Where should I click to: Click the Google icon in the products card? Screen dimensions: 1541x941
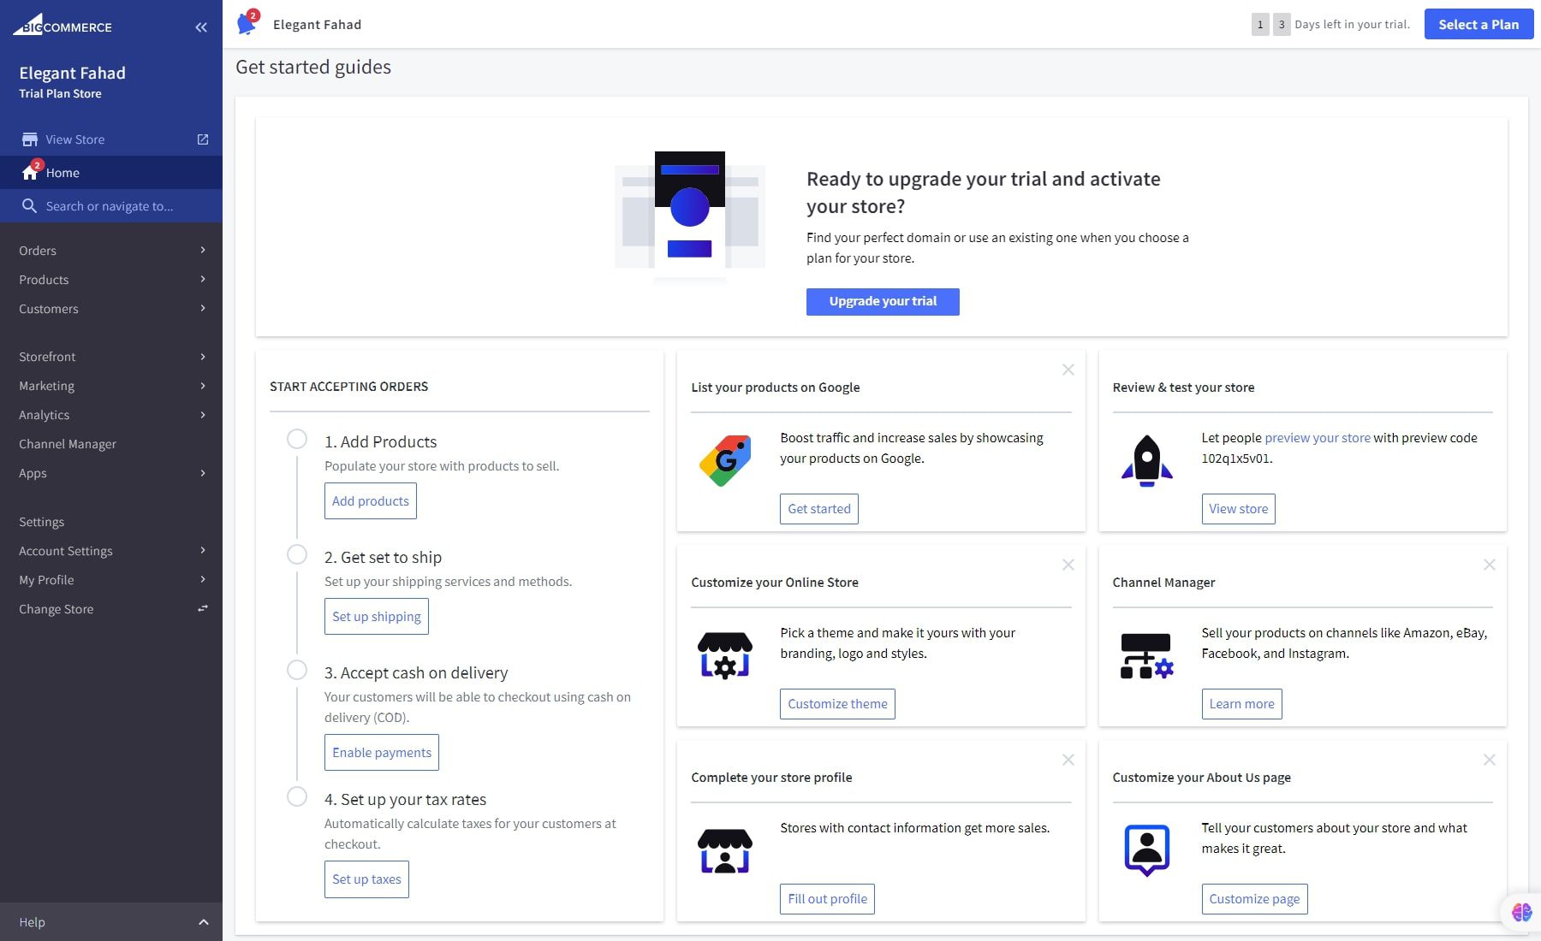tap(724, 459)
